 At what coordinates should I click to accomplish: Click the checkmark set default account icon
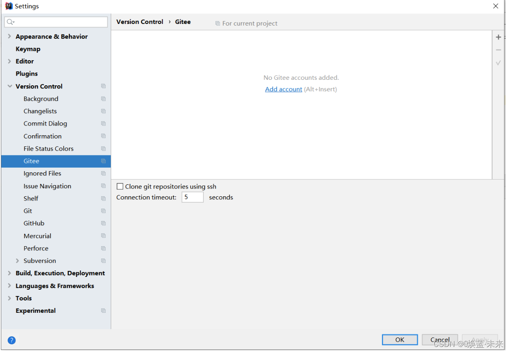point(498,63)
